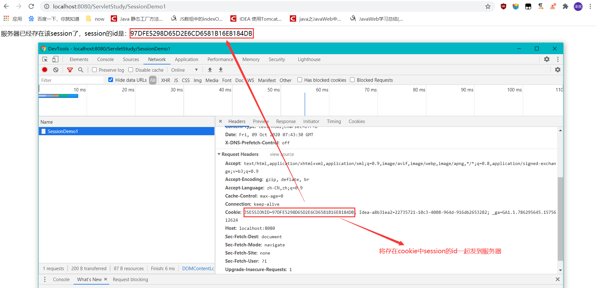
Task: Filter requests by XHR type
Action: tap(166, 80)
